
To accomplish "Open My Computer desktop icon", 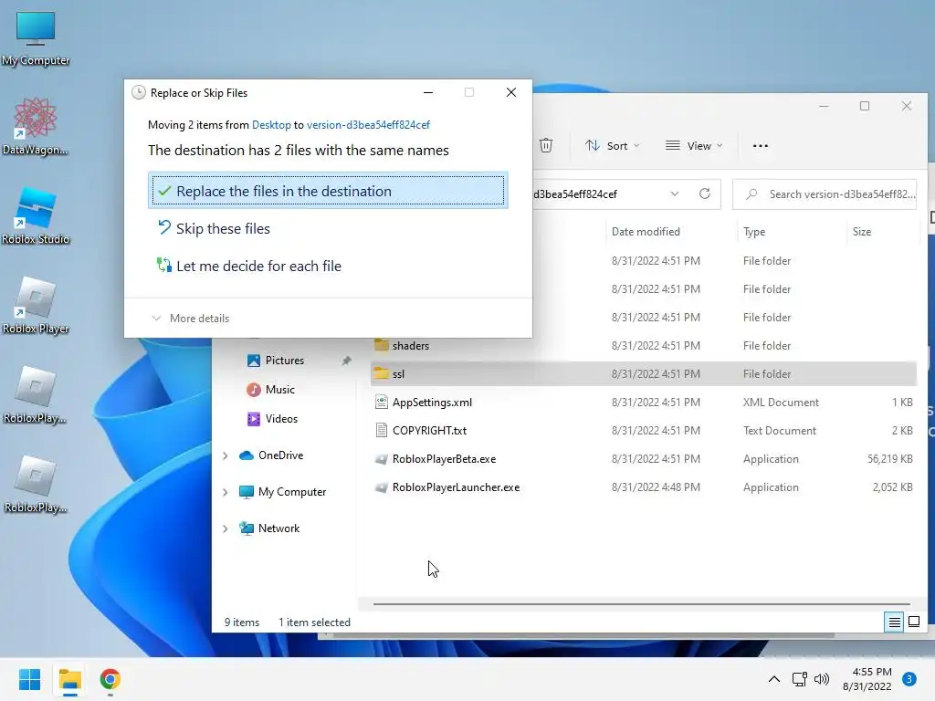I will (36, 38).
